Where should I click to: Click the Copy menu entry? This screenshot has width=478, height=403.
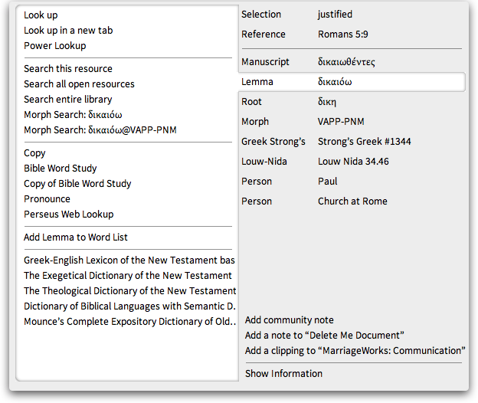(34, 153)
